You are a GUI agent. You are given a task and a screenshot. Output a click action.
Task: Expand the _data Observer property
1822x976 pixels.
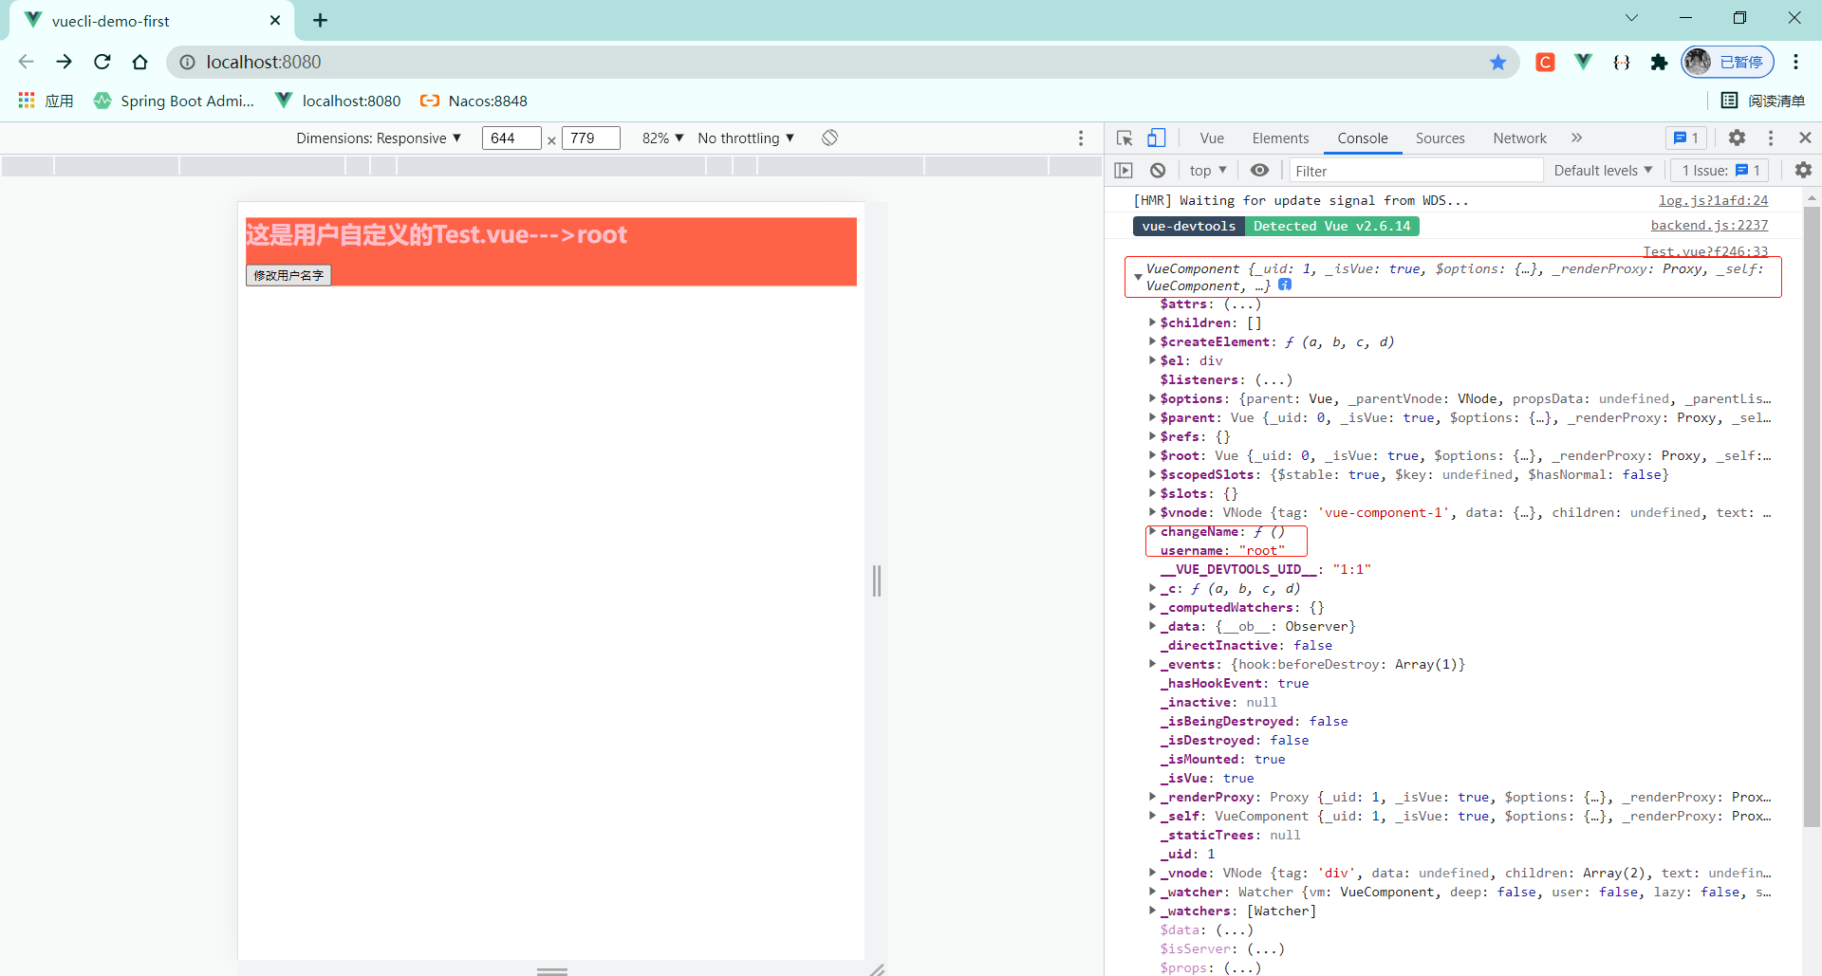pos(1152,626)
